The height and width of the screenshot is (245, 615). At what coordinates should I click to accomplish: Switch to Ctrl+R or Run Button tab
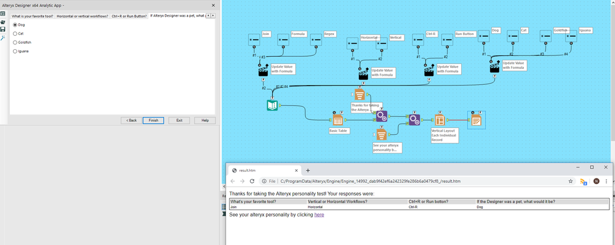[x=129, y=16]
